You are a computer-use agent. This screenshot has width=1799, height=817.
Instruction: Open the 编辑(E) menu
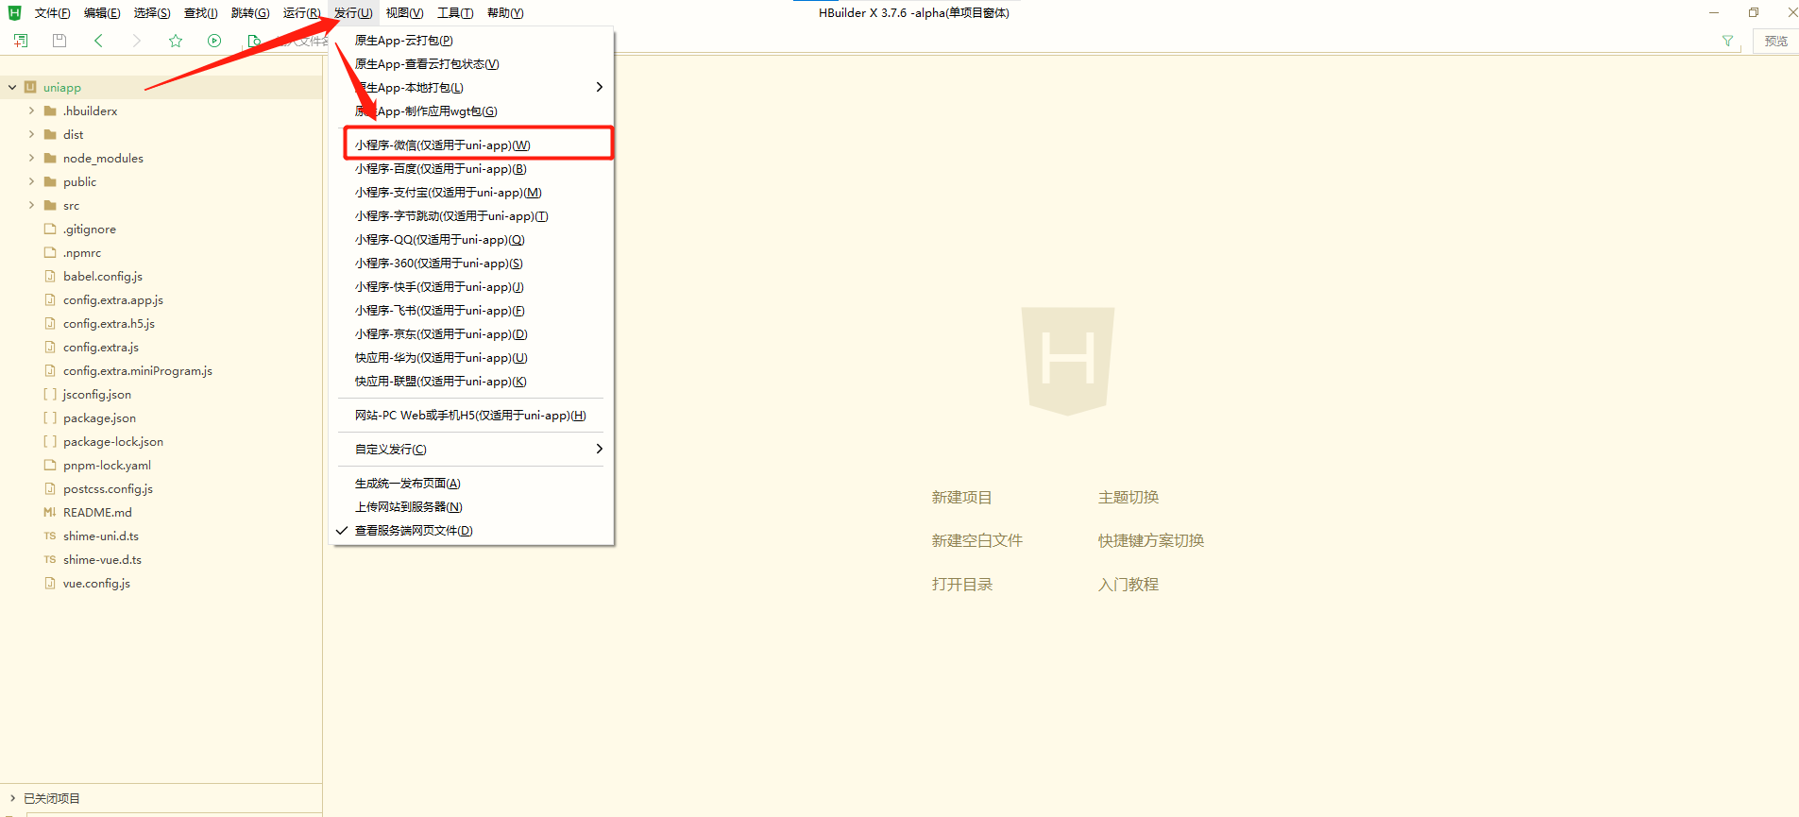(102, 13)
